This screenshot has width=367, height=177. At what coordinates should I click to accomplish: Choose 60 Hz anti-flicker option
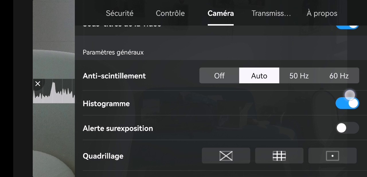(x=339, y=76)
